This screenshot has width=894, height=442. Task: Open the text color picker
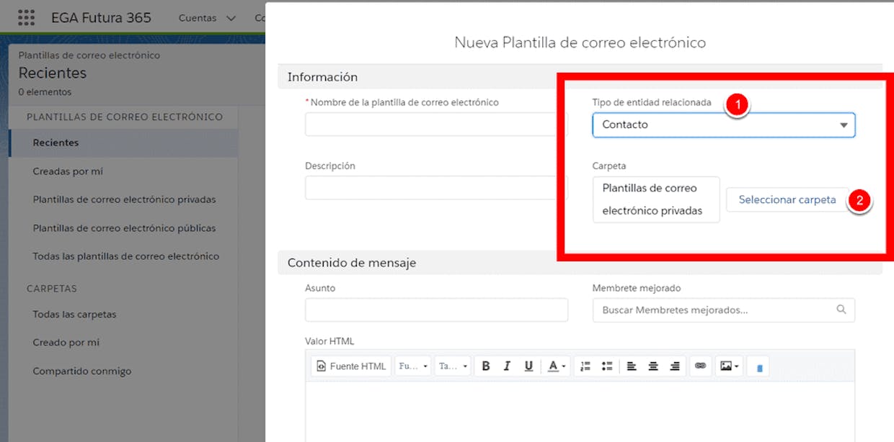(557, 366)
